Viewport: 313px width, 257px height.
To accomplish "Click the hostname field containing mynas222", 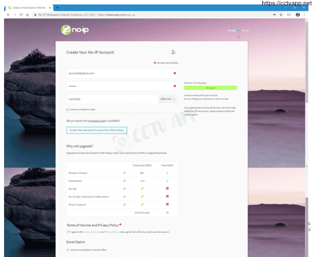I will point(111,99).
